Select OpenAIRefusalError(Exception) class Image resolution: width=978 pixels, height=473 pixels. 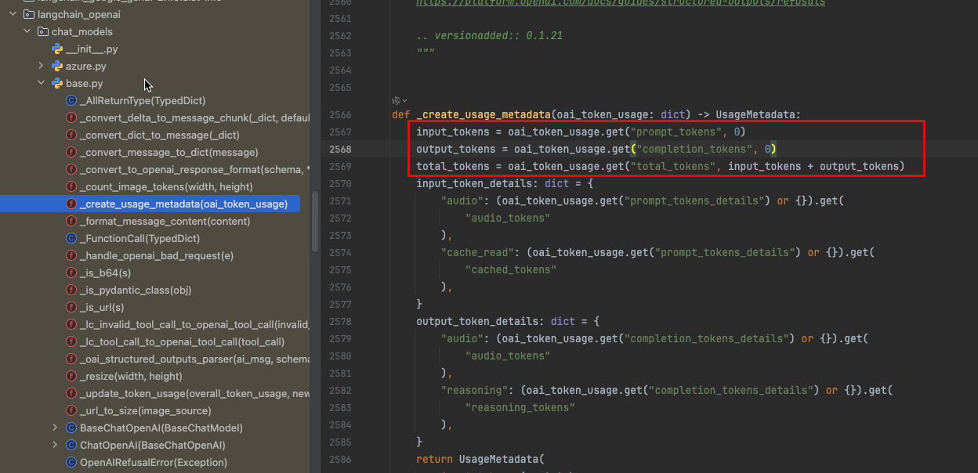[154, 462]
